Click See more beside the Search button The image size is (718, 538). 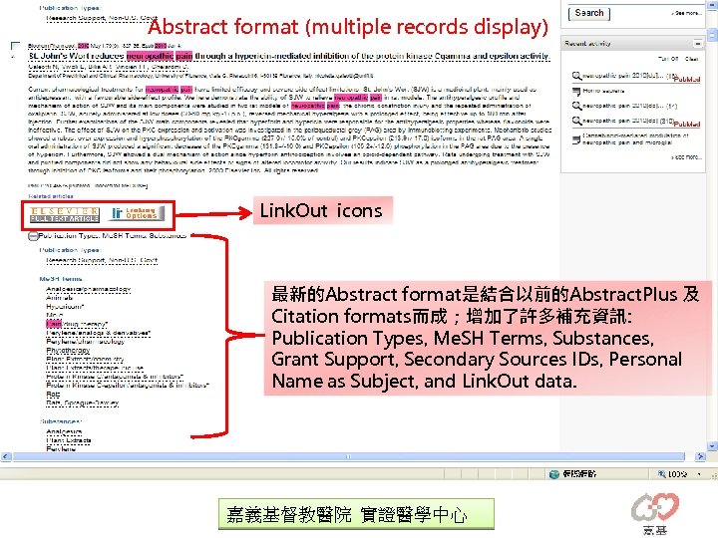tap(686, 13)
